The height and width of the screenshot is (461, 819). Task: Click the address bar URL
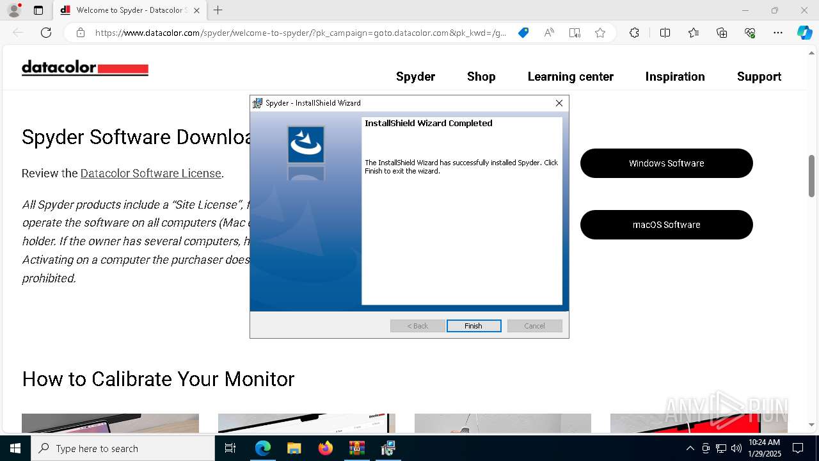click(301, 33)
